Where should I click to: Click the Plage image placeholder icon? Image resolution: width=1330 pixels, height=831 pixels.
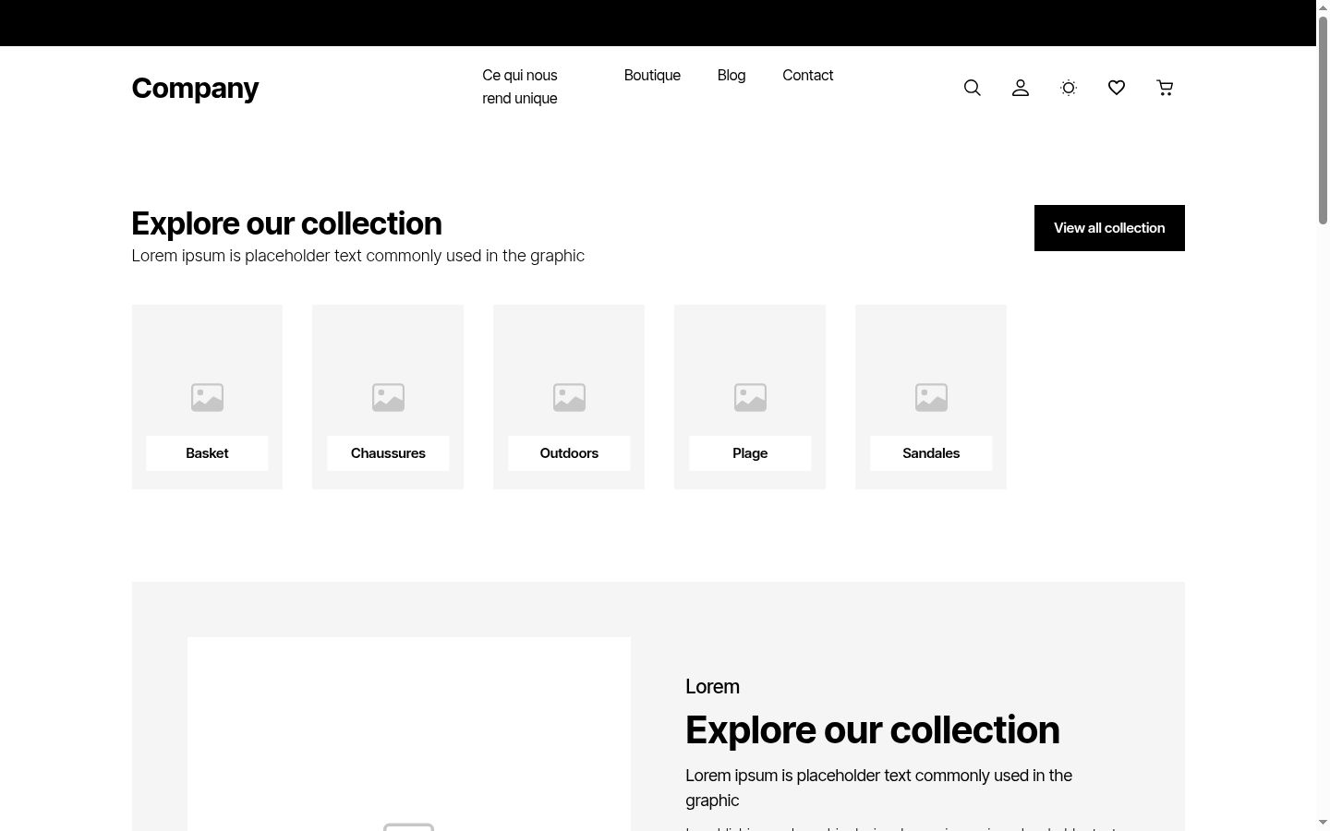pos(750,397)
